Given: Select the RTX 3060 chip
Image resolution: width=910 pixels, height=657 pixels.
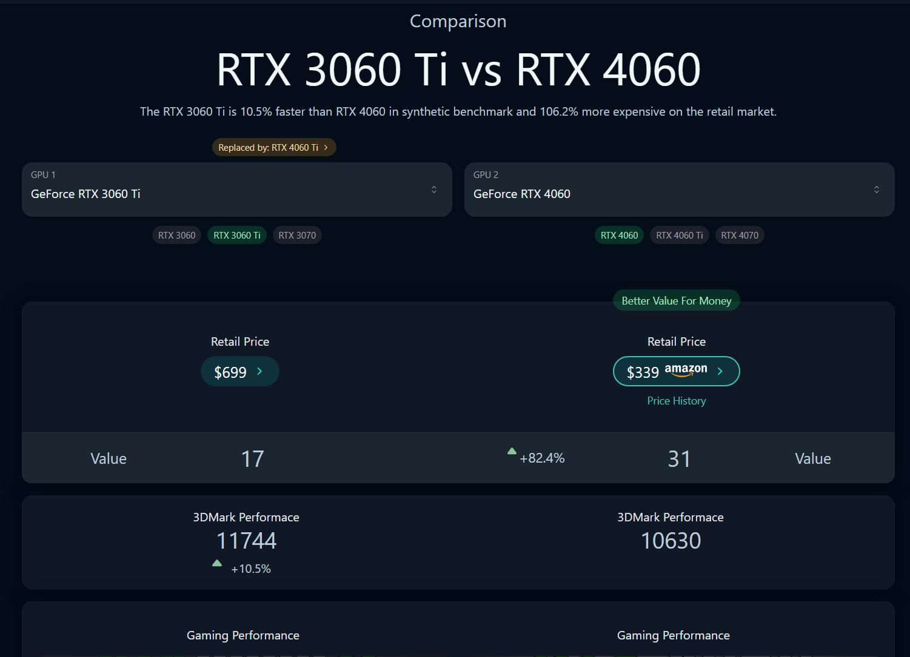Looking at the screenshot, I should click(176, 236).
